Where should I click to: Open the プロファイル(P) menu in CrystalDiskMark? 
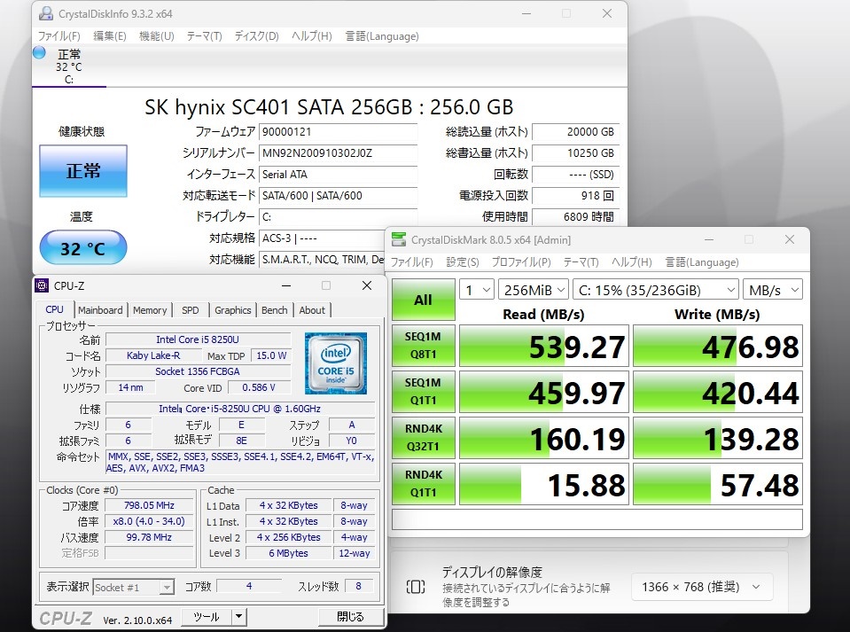(521, 262)
